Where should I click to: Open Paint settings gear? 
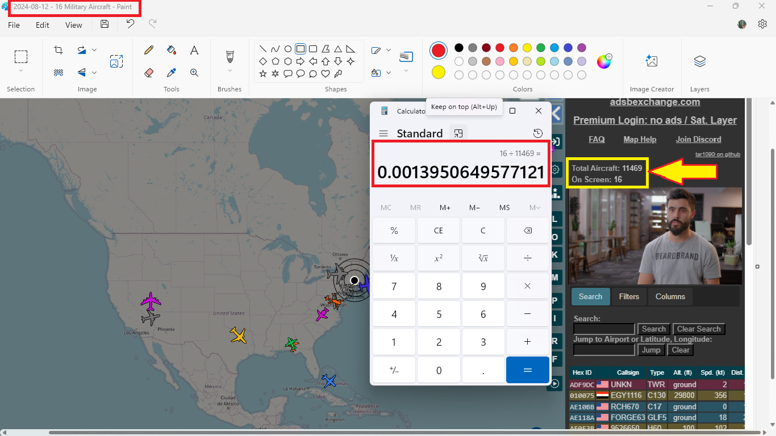(x=763, y=24)
